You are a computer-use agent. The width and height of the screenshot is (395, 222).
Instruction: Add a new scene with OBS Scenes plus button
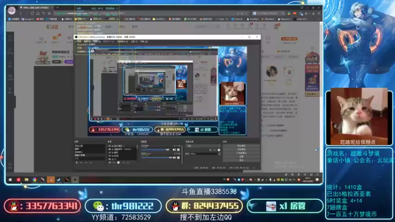point(77,163)
